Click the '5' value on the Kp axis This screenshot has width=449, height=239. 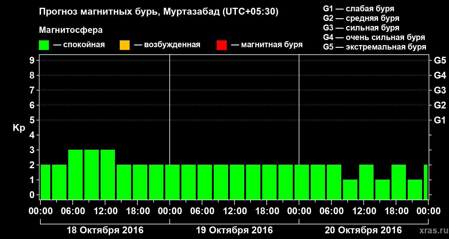[x=33, y=120]
